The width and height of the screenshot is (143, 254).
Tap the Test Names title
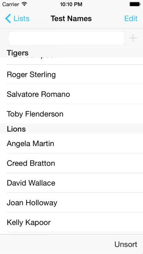click(71, 19)
